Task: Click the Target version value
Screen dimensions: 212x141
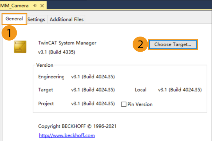Action: pos(93,90)
